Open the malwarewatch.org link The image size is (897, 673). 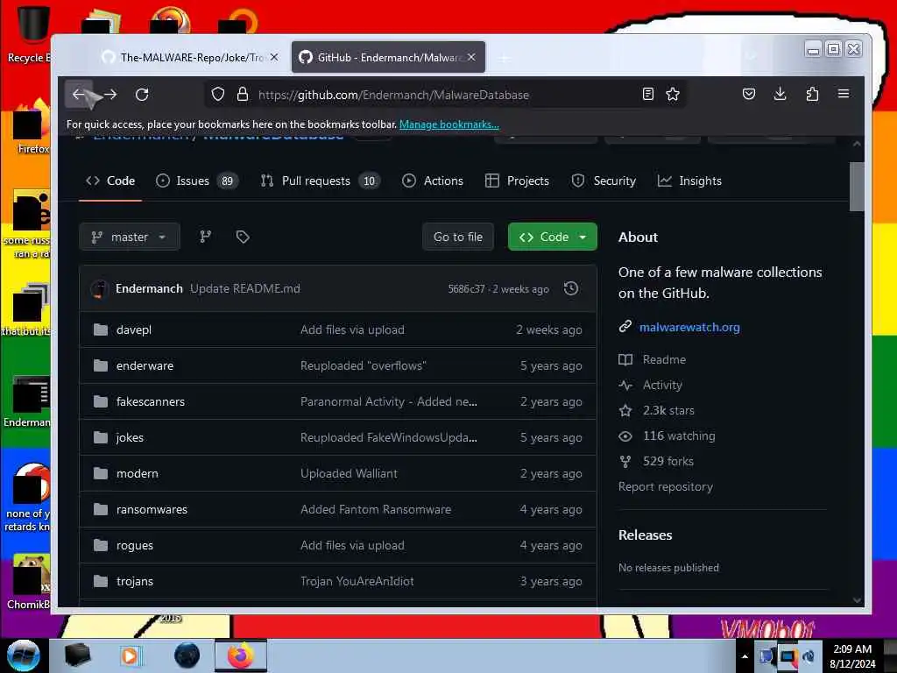[x=689, y=328]
